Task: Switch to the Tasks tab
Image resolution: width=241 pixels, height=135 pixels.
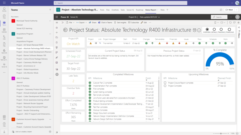Action: click(x=123, y=10)
